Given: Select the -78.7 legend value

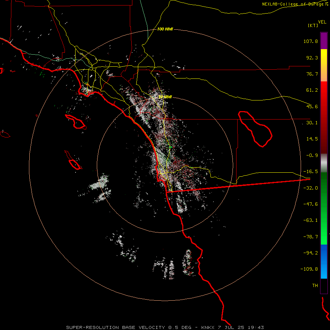Looking at the screenshot, I should tap(311, 237).
